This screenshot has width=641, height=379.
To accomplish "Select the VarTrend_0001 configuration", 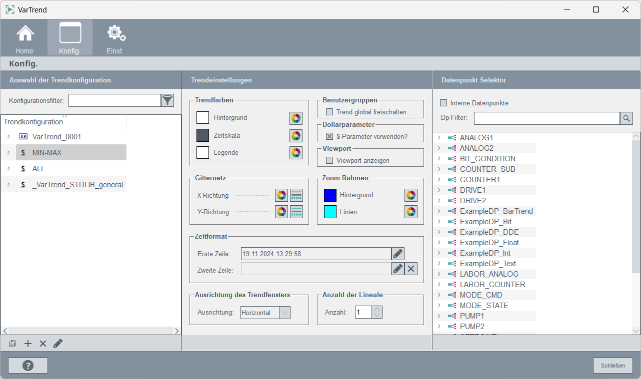I will click(56, 136).
